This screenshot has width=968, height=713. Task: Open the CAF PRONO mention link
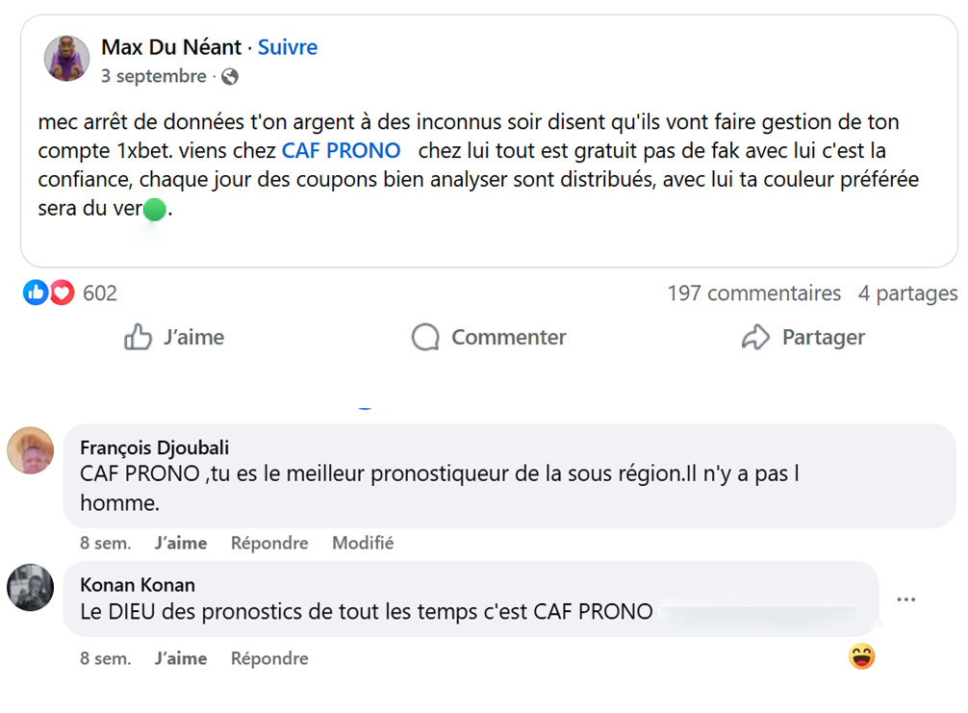pos(344,150)
